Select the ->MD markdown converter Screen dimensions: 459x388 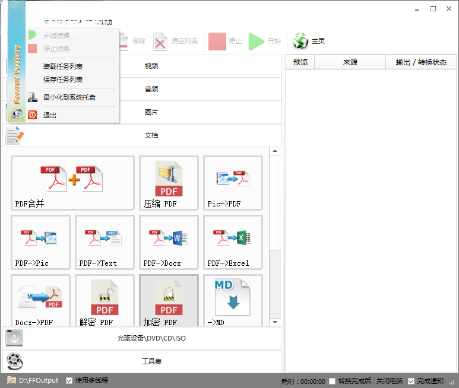(x=233, y=301)
